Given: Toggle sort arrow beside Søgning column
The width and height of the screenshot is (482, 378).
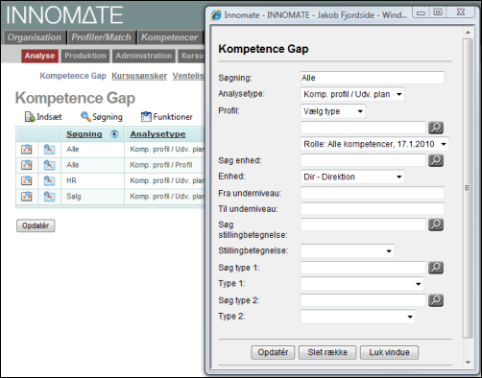Looking at the screenshot, I should (x=114, y=134).
